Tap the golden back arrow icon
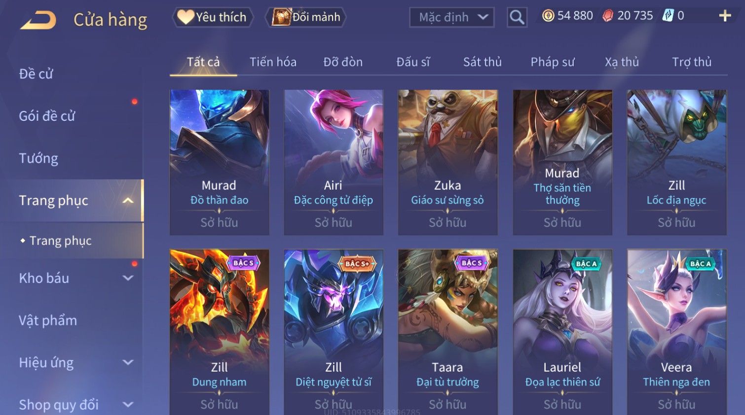 38,20
